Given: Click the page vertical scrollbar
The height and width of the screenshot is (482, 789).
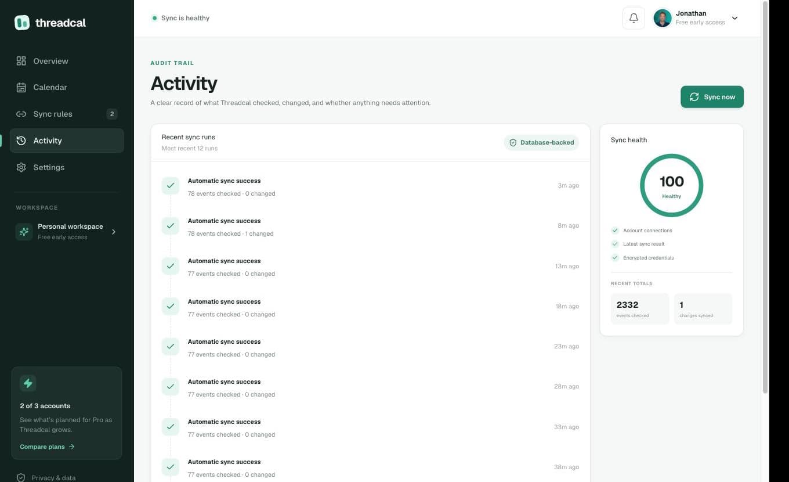Looking at the screenshot, I should point(765,197).
